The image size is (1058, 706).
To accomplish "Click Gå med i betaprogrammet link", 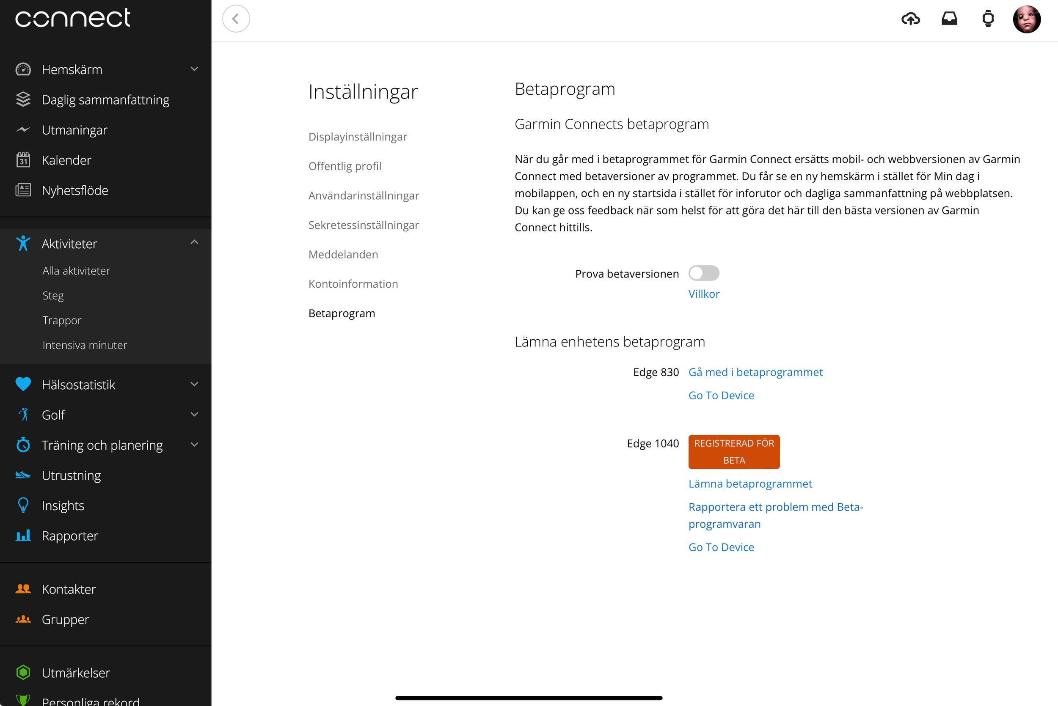I will (755, 372).
